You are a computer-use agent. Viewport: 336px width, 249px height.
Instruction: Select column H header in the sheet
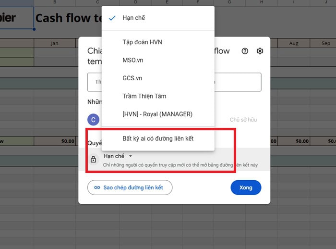click(x=262, y=2)
